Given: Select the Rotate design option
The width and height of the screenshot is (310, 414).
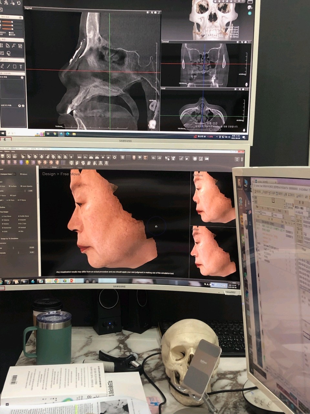Looking at the screenshot, I should (5, 224).
